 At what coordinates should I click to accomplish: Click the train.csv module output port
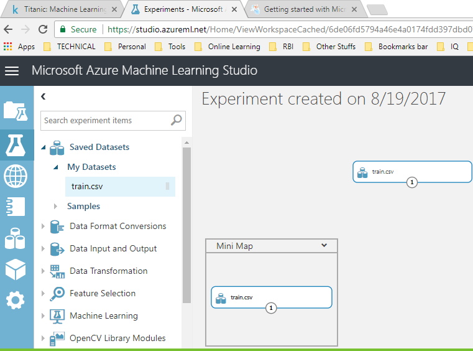(412, 182)
